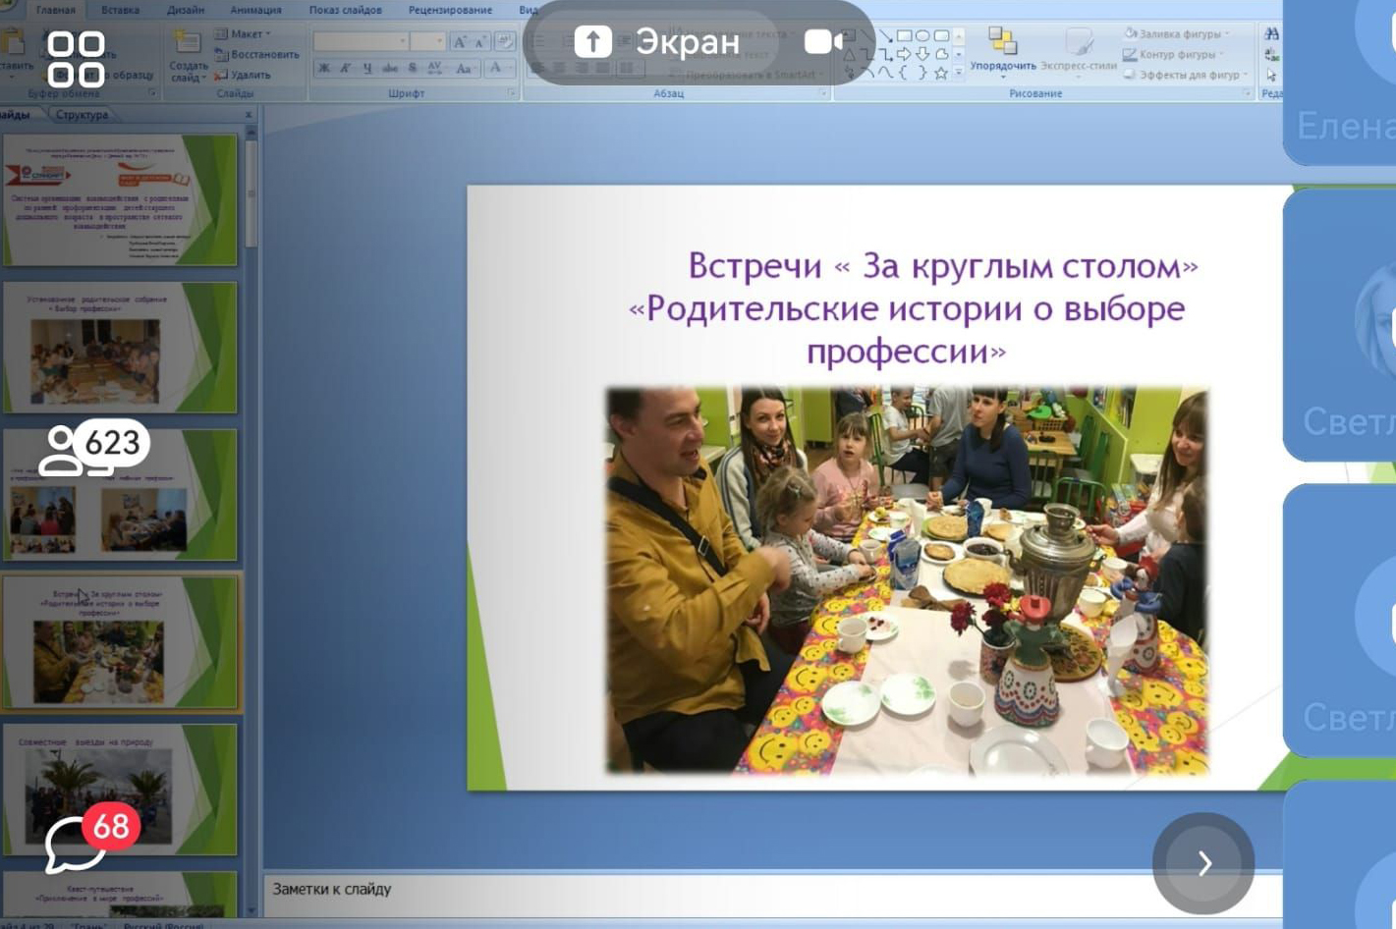Tap the participants icon showing 623
This screenshot has width=1396, height=929.
pyautogui.click(x=93, y=448)
